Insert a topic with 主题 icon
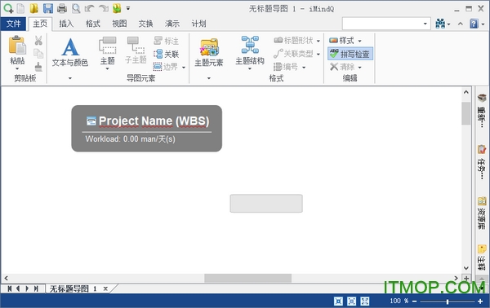 pyautogui.click(x=108, y=46)
